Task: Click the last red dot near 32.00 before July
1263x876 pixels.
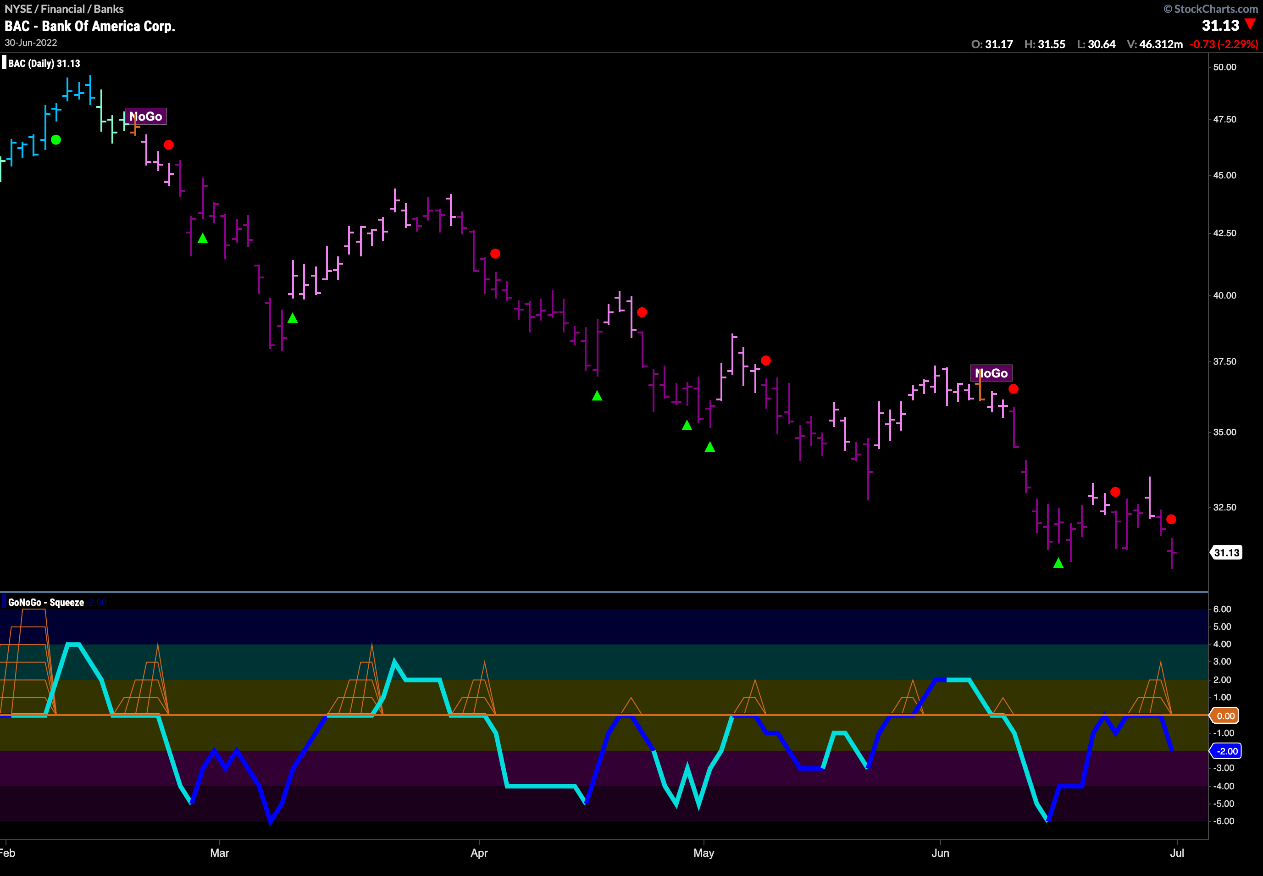Action: click(1171, 519)
